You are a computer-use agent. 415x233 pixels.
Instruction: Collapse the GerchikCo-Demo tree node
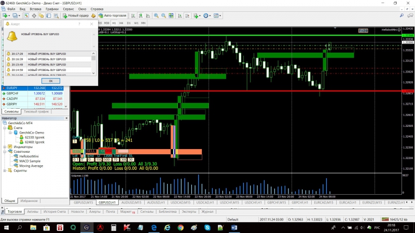pos(10,133)
